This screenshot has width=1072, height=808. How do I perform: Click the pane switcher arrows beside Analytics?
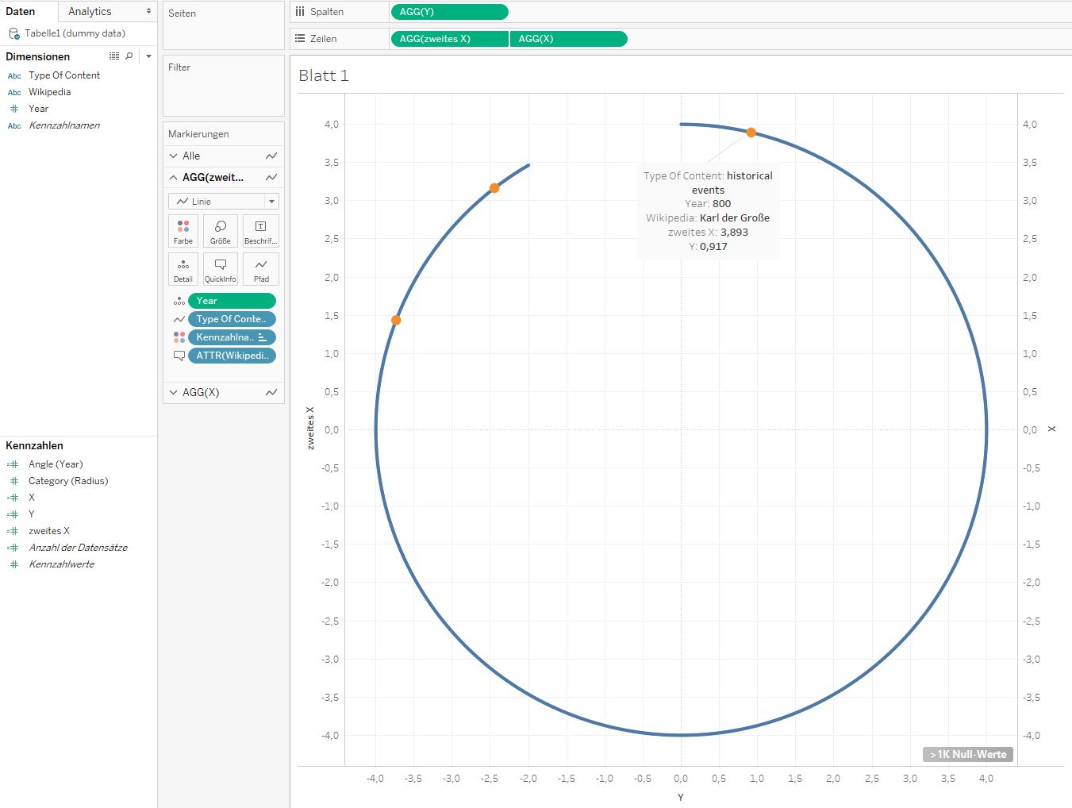click(x=148, y=11)
